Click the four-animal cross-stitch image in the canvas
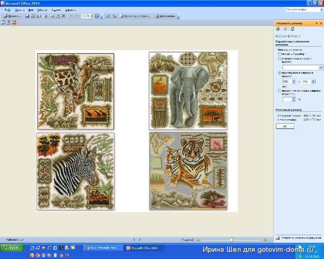 click(137, 131)
